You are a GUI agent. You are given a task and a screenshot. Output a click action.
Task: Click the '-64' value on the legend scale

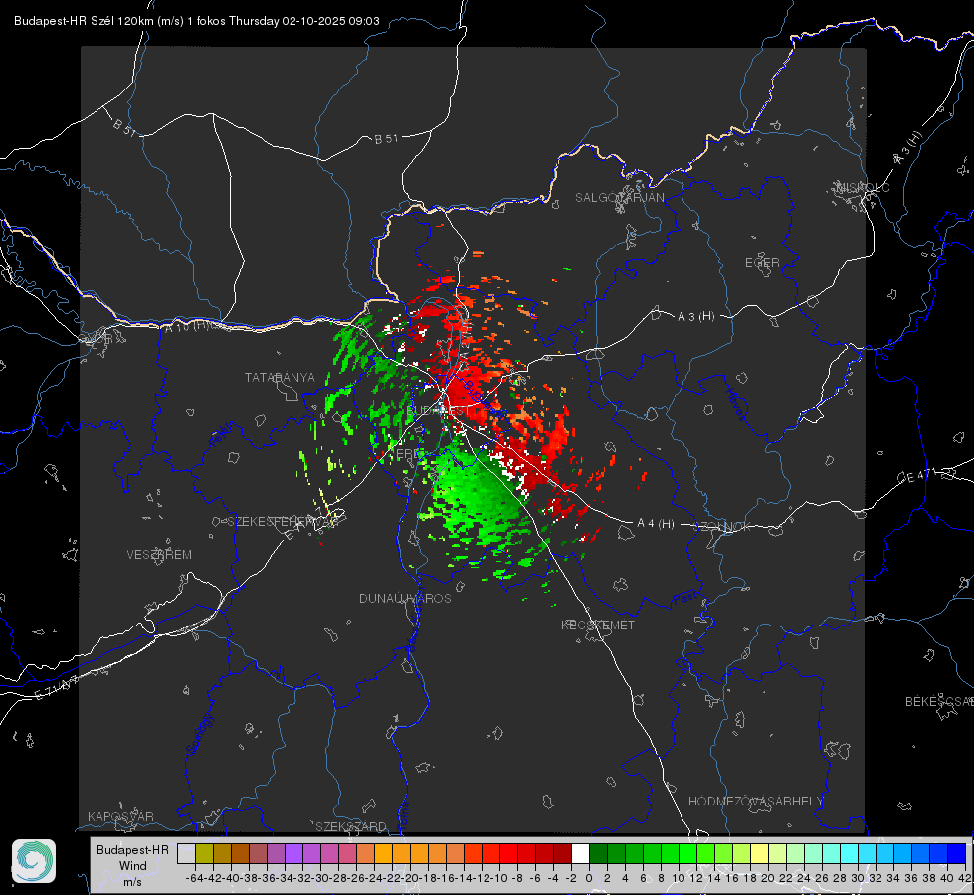(194, 878)
